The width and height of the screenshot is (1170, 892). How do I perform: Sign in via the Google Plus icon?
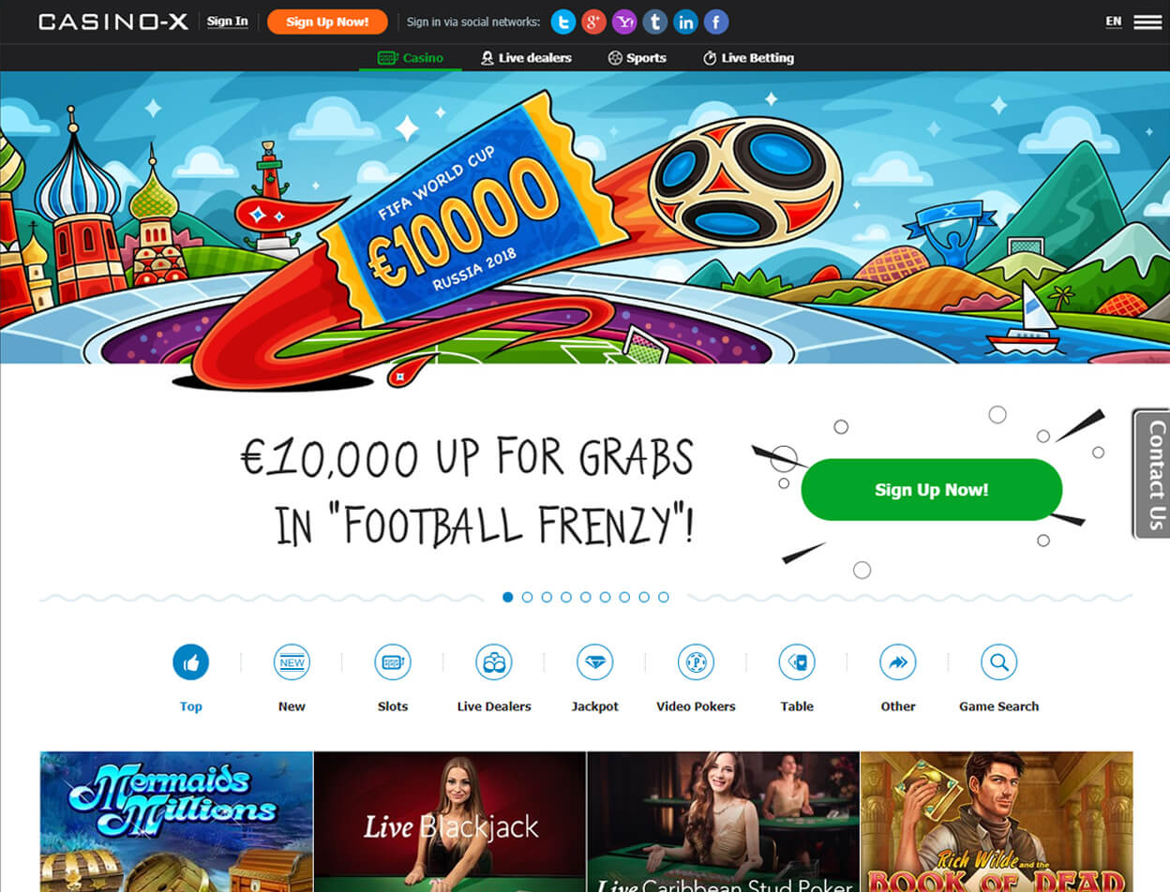point(593,22)
